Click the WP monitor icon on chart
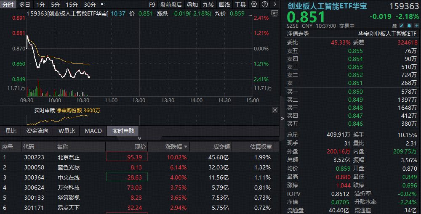The height and width of the screenshot is (214, 421). coord(274,13)
